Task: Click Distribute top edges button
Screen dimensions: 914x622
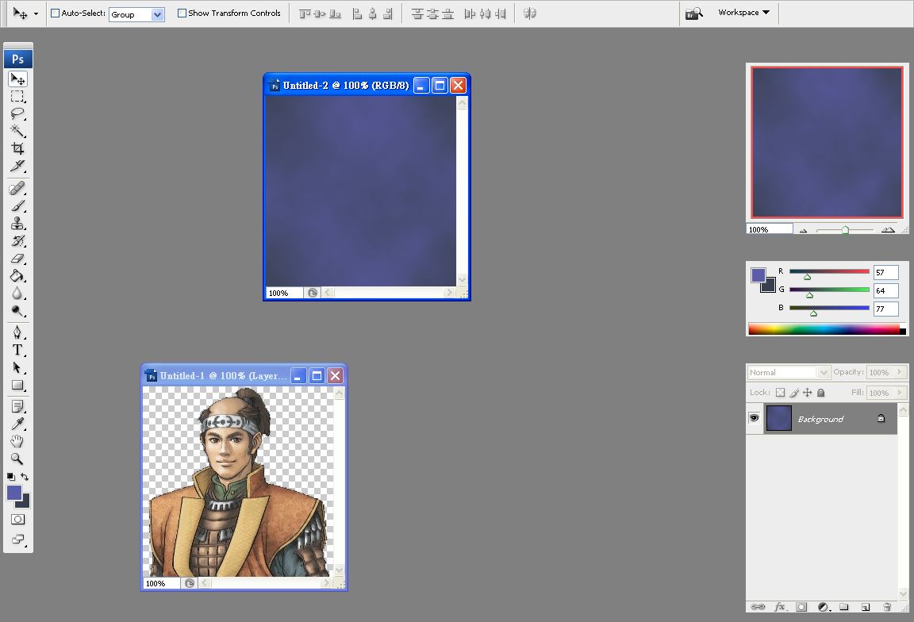Action: tap(417, 13)
